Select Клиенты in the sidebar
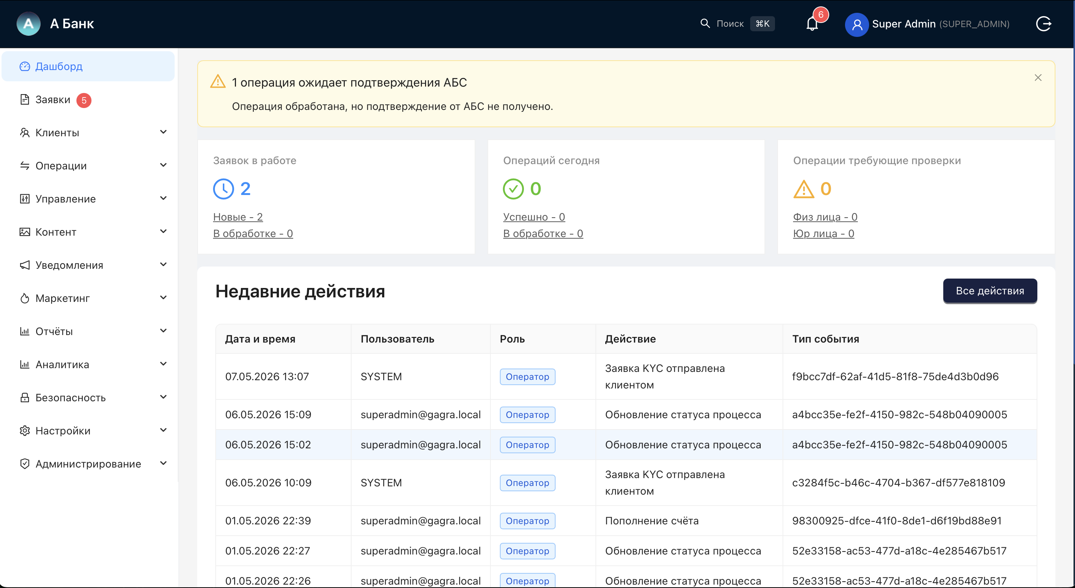This screenshot has width=1075, height=588. 88,133
